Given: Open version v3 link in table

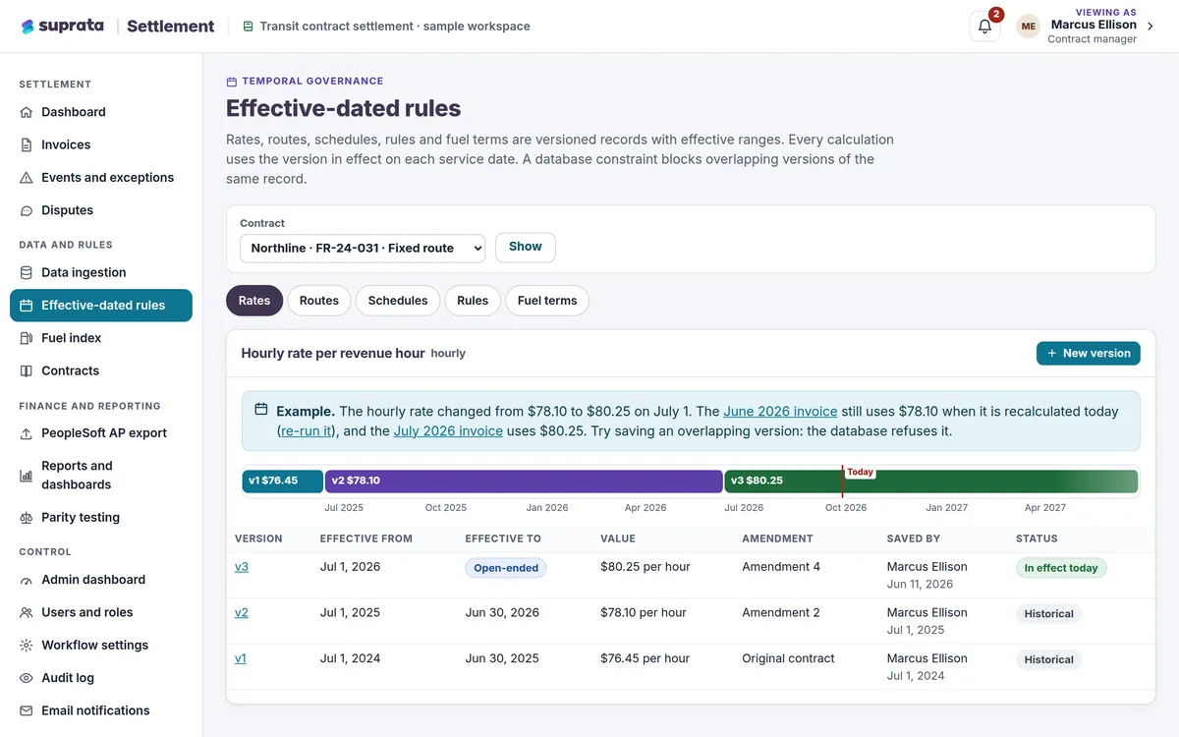Looking at the screenshot, I should click(242, 567).
